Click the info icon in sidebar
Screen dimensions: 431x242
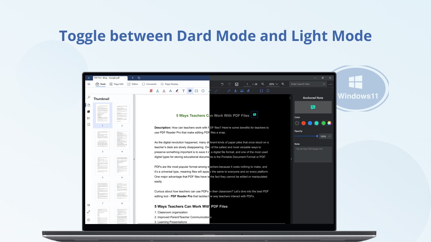pos(89,220)
